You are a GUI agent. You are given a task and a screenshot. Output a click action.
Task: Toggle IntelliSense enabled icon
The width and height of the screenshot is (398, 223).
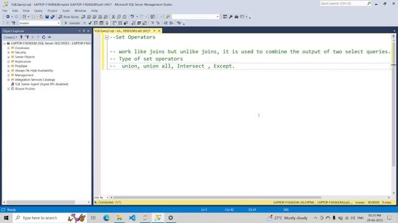[107, 23]
